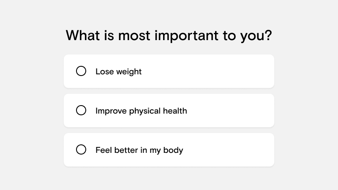Image resolution: width=338 pixels, height=190 pixels.
Task: Click the "Lose weight" label text
Action: (x=118, y=71)
